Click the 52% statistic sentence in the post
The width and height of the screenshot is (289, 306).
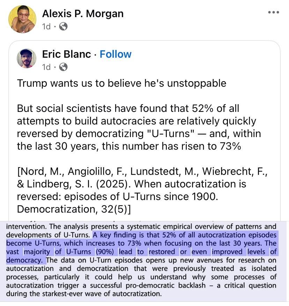pos(139,126)
